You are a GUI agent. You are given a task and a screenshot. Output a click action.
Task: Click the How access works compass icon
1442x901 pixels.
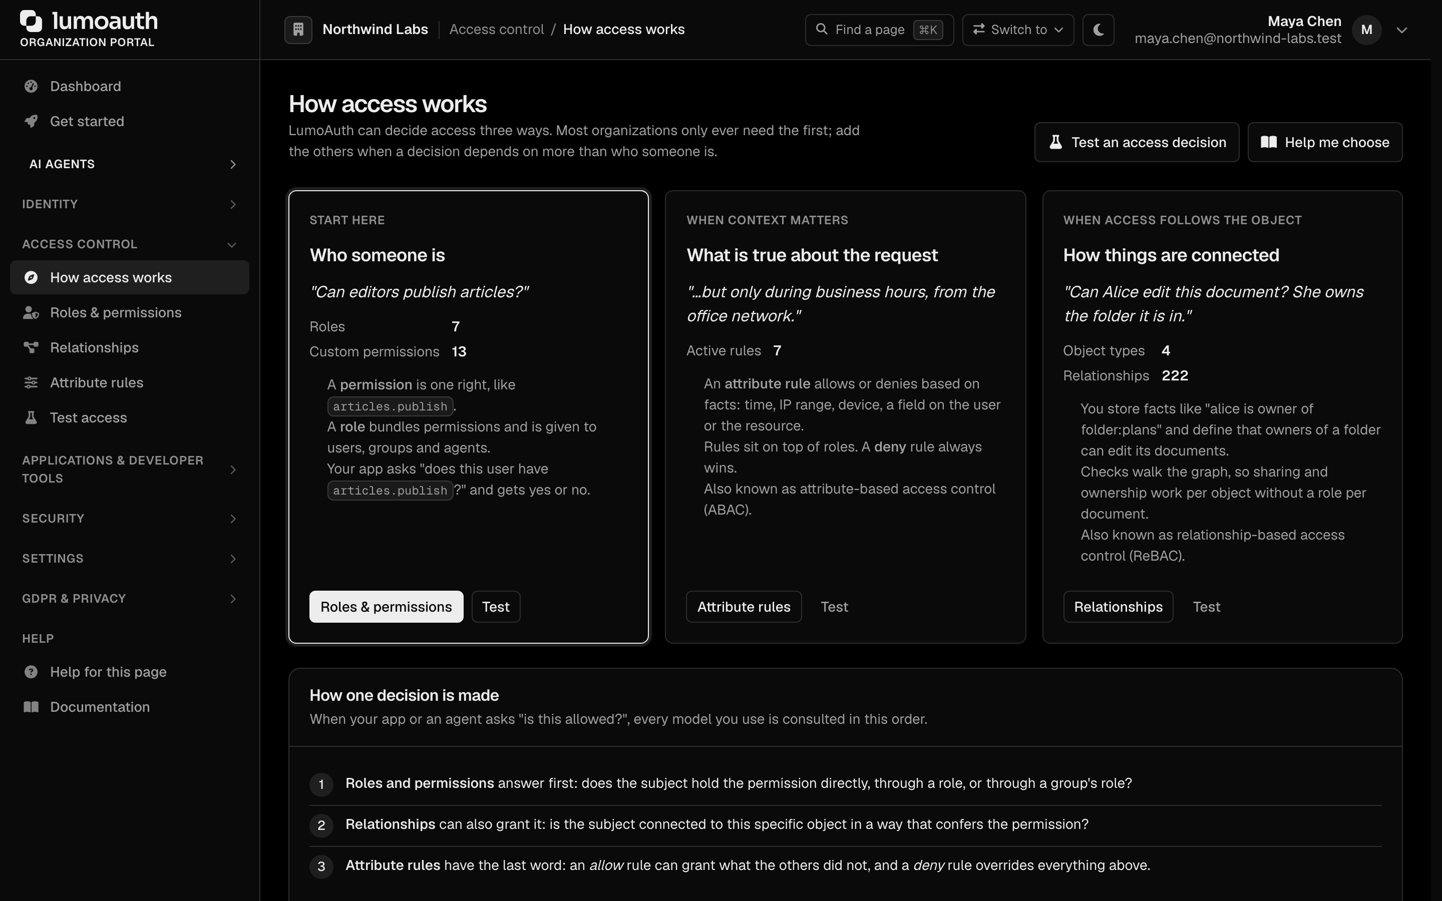31,278
